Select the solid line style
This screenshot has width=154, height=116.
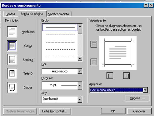pyautogui.click(x=60, y=28)
